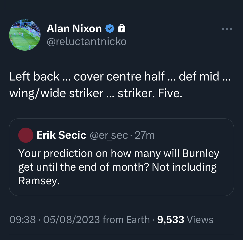The image size is (243, 240).
Task: Click the 09:38 post time
Action: click(22, 220)
